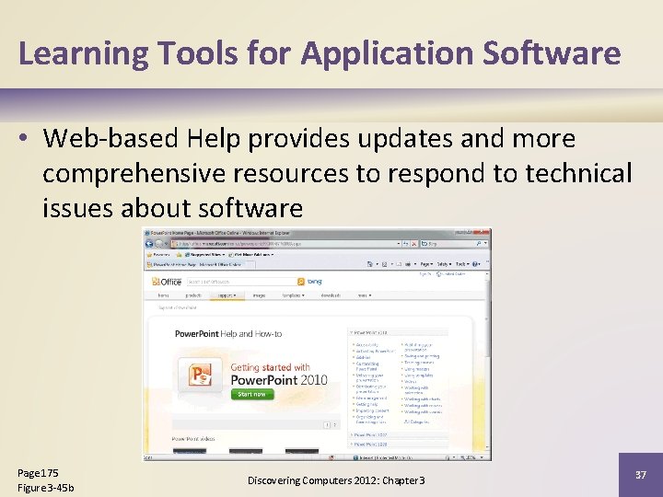
Task: Select the images tab on Office site
Action: pyautogui.click(x=259, y=295)
